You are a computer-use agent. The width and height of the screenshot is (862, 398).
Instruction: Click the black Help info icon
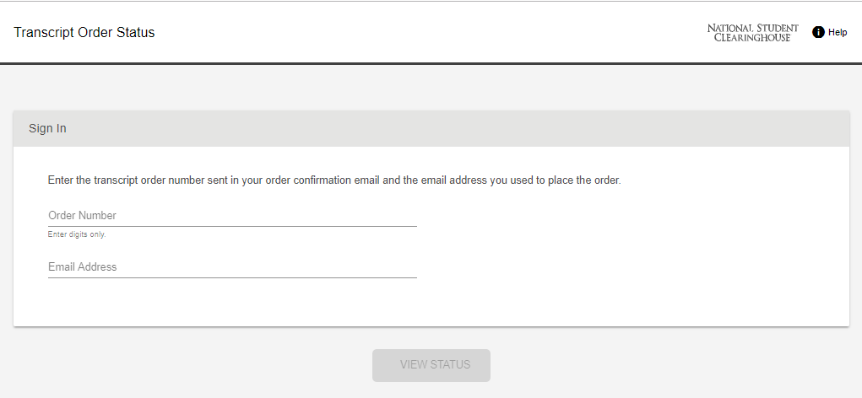tap(817, 32)
